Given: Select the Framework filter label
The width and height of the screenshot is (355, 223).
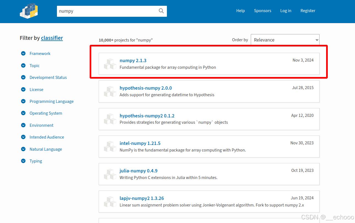Looking at the screenshot, I should click(40, 54).
